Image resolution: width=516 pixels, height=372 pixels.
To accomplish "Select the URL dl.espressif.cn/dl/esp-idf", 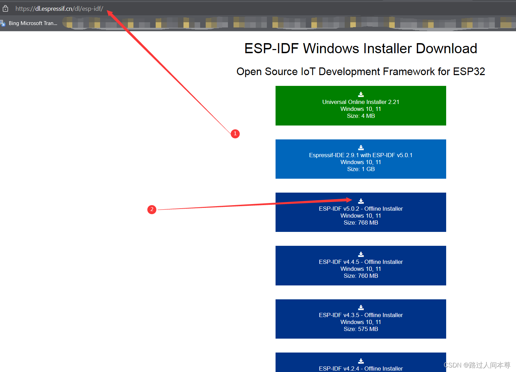I will pyautogui.click(x=58, y=8).
